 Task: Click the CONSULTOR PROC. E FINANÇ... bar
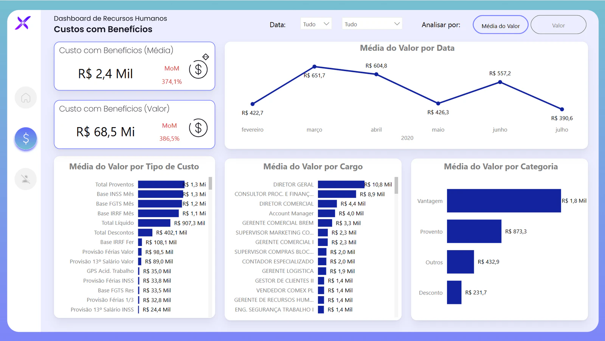pyautogui.click(x=337, y=194)
